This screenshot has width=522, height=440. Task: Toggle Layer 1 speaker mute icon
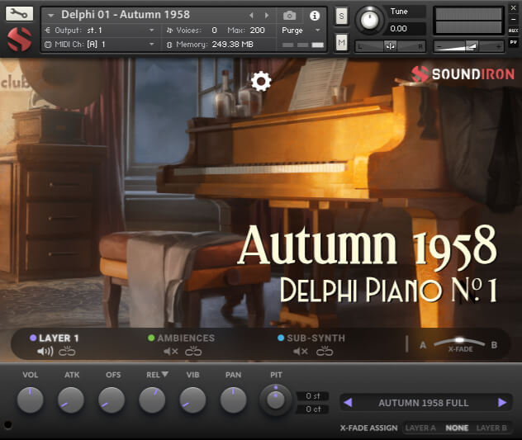point(45,352)
